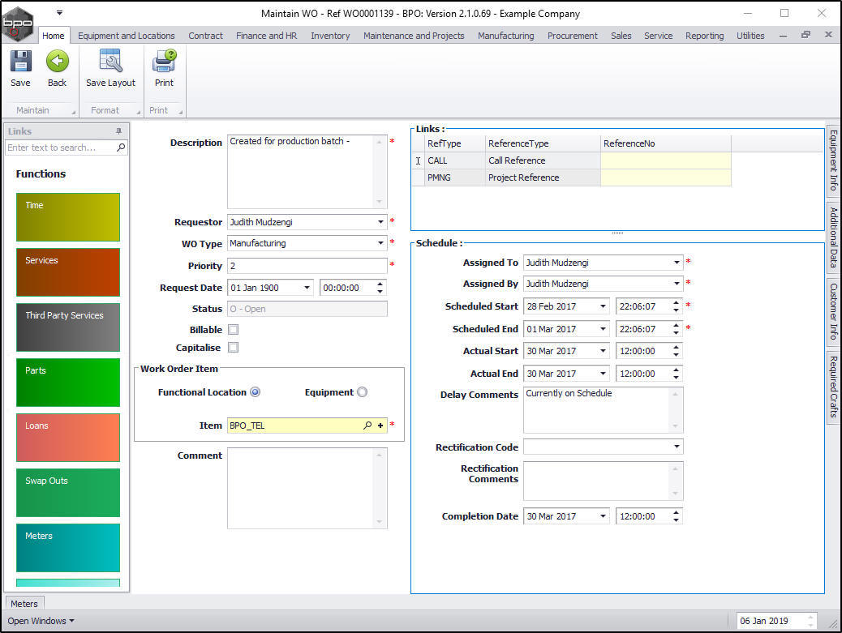
Task: Click the search icon in Links search box
Action: tap(121, 148)
